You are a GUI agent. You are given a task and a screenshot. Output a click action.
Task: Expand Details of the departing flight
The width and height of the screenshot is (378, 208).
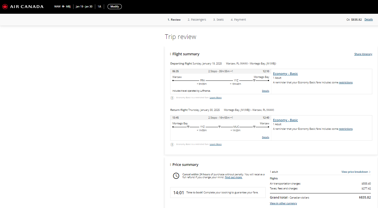coord(265,91)
